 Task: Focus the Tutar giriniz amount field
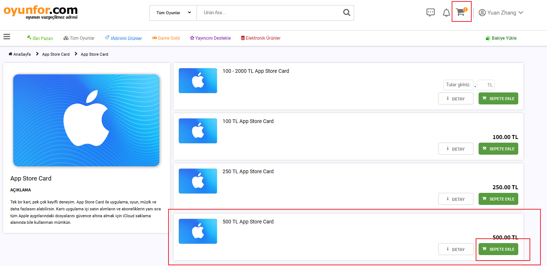point(458,85)
